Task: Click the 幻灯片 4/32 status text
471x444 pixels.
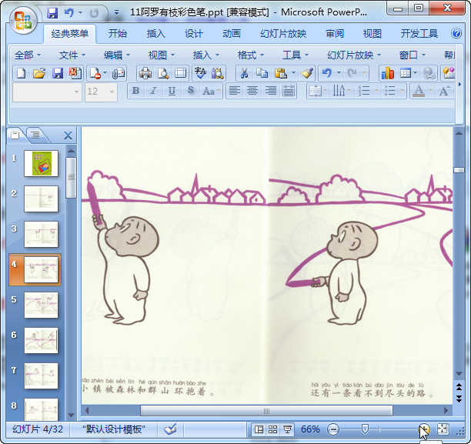Action: coord(38,429)
